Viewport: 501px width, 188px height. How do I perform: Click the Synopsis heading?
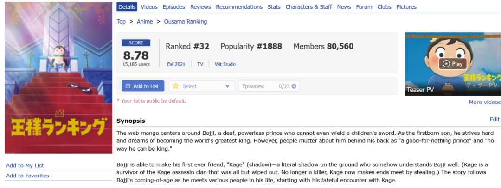click(x=131, y=121)
